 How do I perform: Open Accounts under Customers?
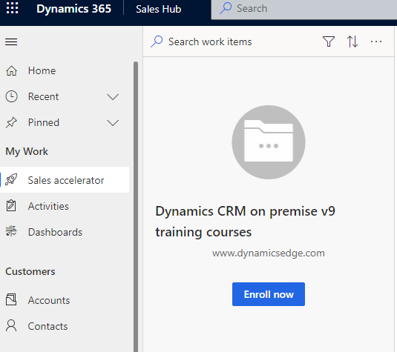coord(65,300)
